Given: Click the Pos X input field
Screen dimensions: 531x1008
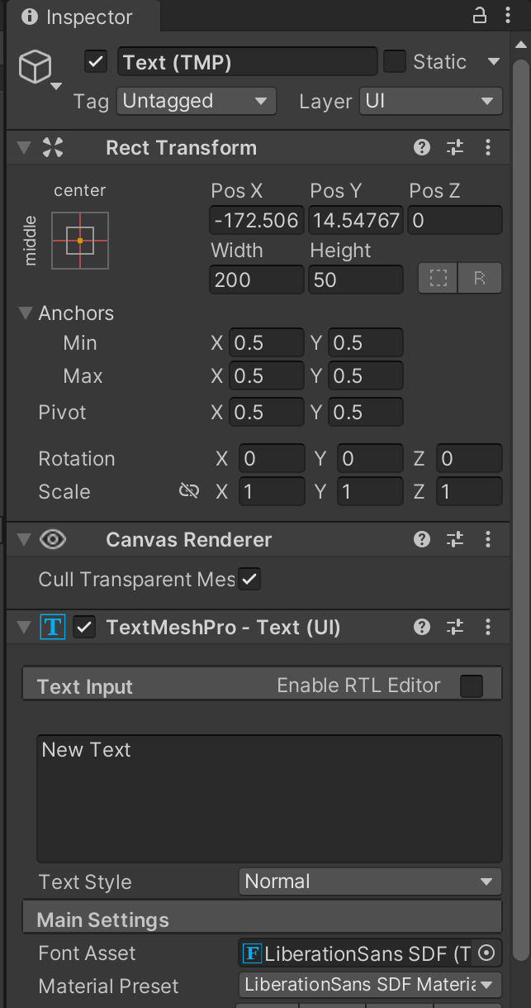Looking at the screenshot, I should 256,221.
